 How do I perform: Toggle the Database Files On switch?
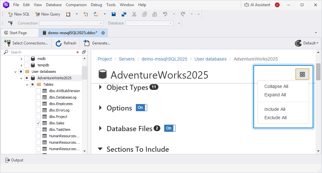[x=170, y=128]
